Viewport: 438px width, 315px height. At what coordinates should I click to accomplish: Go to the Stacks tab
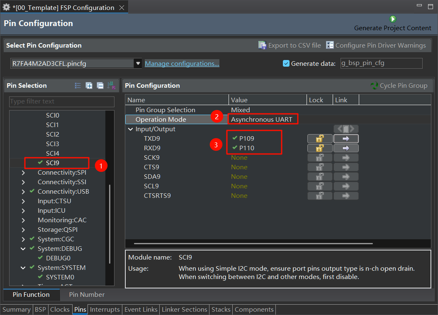tap(221, 310)
